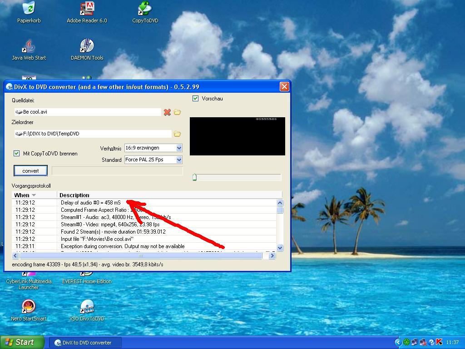Browse for the Zielordner with the folder icon
The height and width of the screenshot is (349, 465).
coord(178,134)
